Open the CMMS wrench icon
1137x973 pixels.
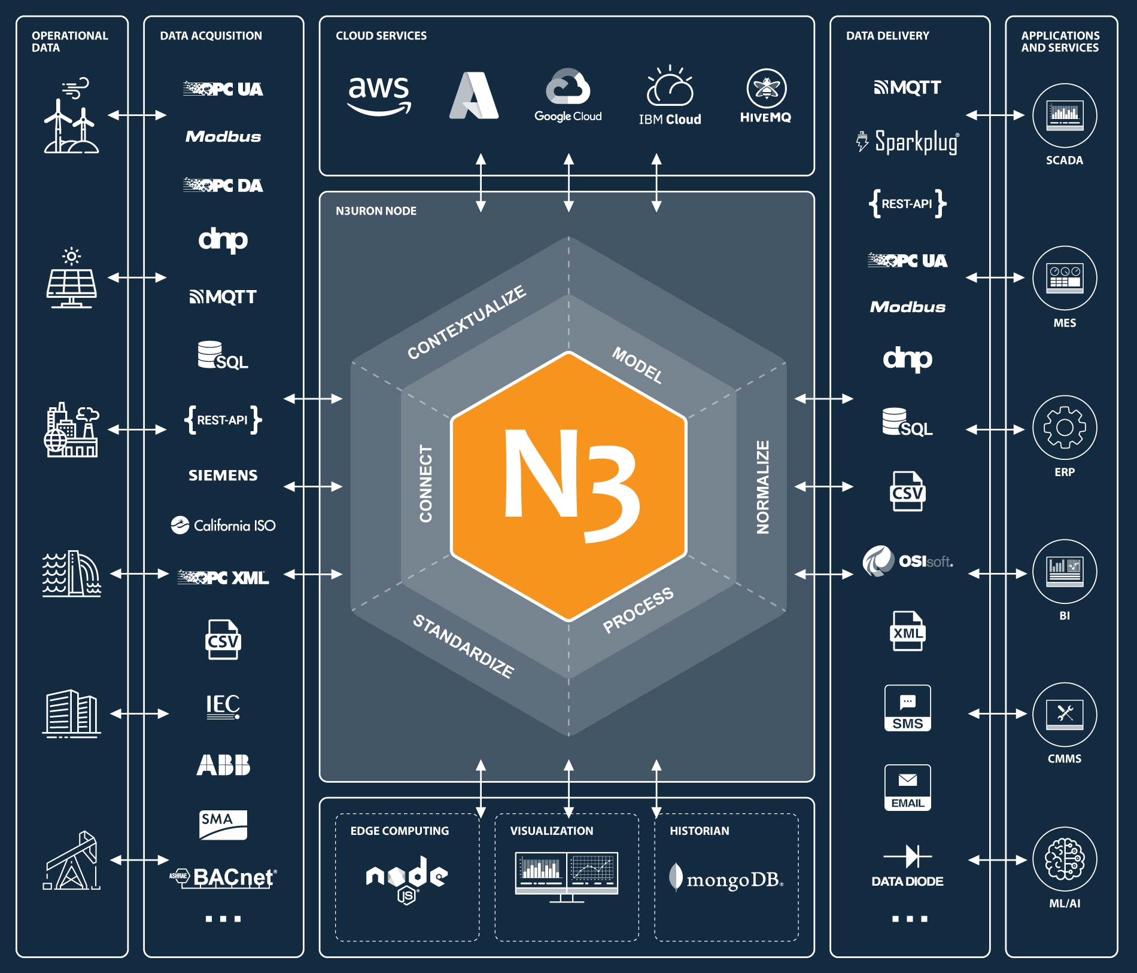[x=1065, y=715]
